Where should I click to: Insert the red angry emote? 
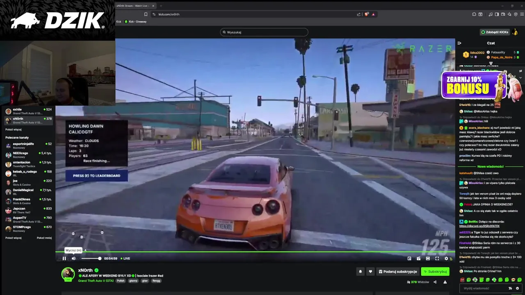(462, 280)
